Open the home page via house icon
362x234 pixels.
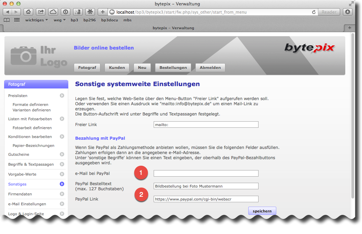[x=28, y=12]
